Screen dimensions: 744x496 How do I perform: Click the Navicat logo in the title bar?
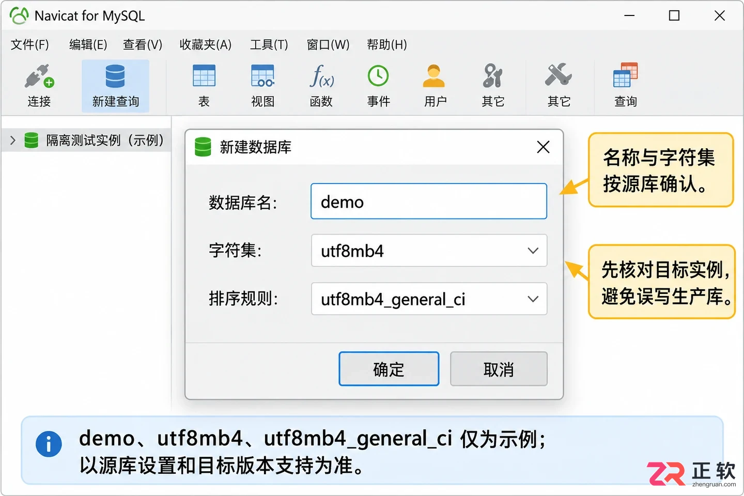click(x=19, y=16)
